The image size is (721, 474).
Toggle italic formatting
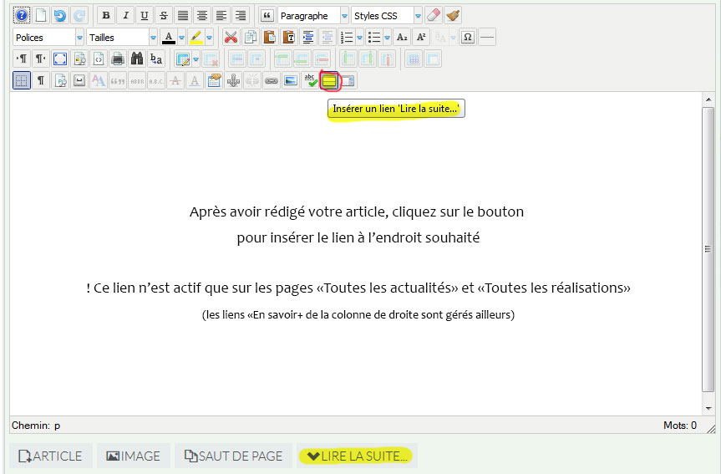pyautogui.click(x=125, y=16)
